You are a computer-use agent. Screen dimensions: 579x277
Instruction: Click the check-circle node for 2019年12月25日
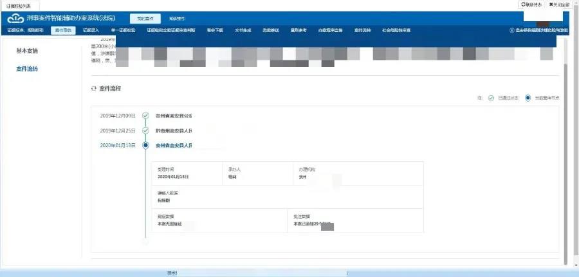pos(146,130)
